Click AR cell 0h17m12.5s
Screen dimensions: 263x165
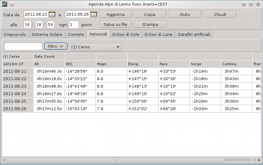[x=49, y=109]
